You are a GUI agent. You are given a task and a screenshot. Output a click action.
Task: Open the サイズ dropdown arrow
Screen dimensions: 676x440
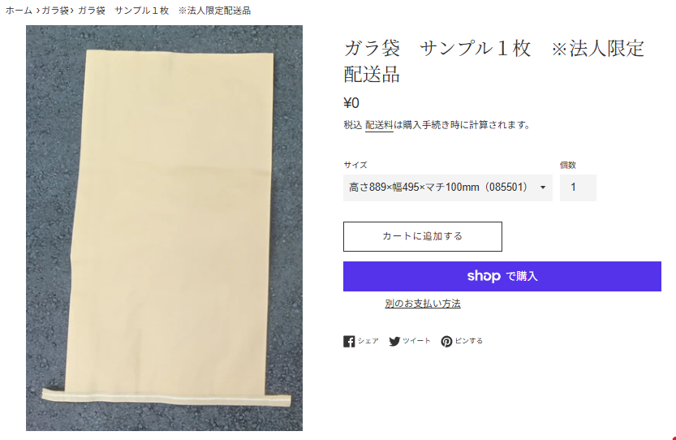(x=543, y=188)
